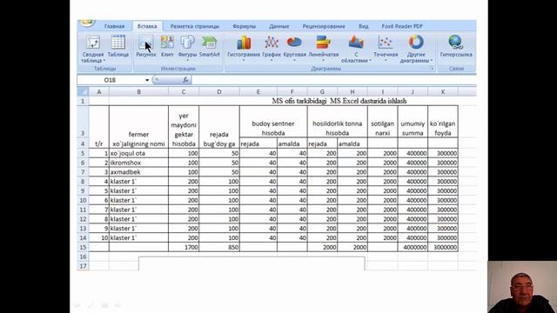This screenshot has width=557, height=313.
Task: Click the 'yer maydoni gektar hisobda' header
Action: (x=184, y=127)
